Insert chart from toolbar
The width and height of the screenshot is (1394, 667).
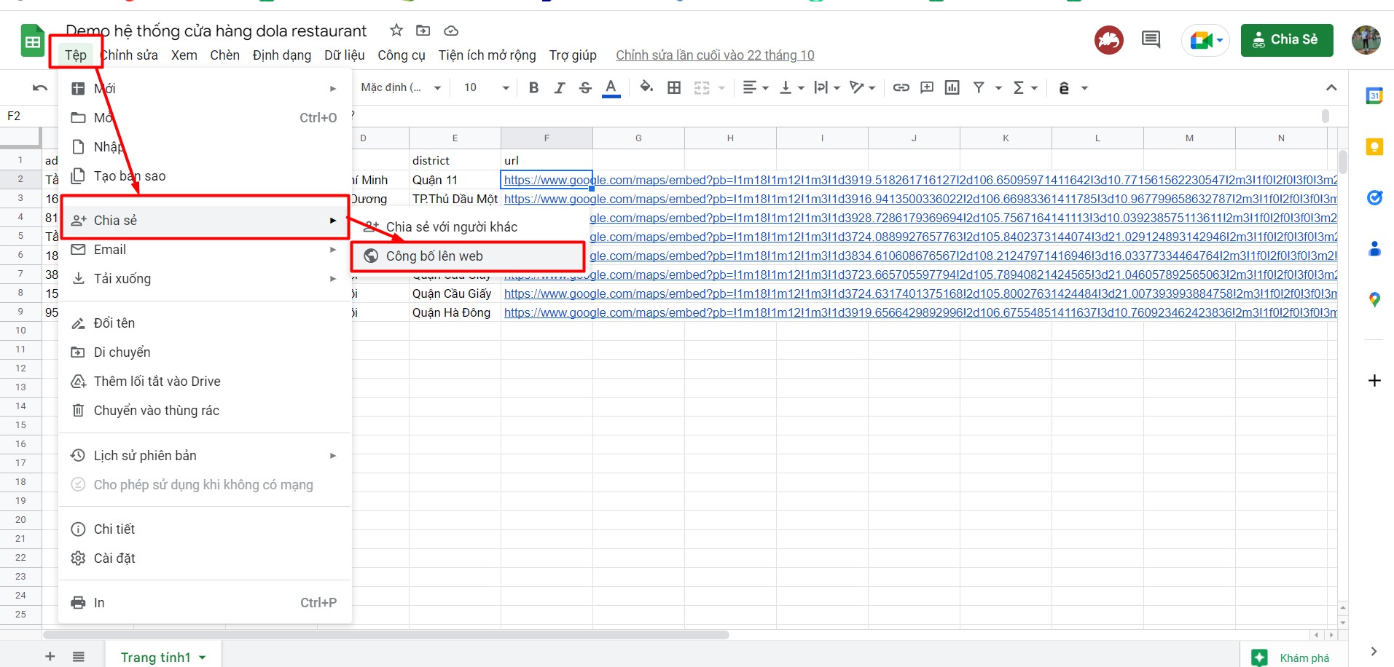[x=952, y=87]
